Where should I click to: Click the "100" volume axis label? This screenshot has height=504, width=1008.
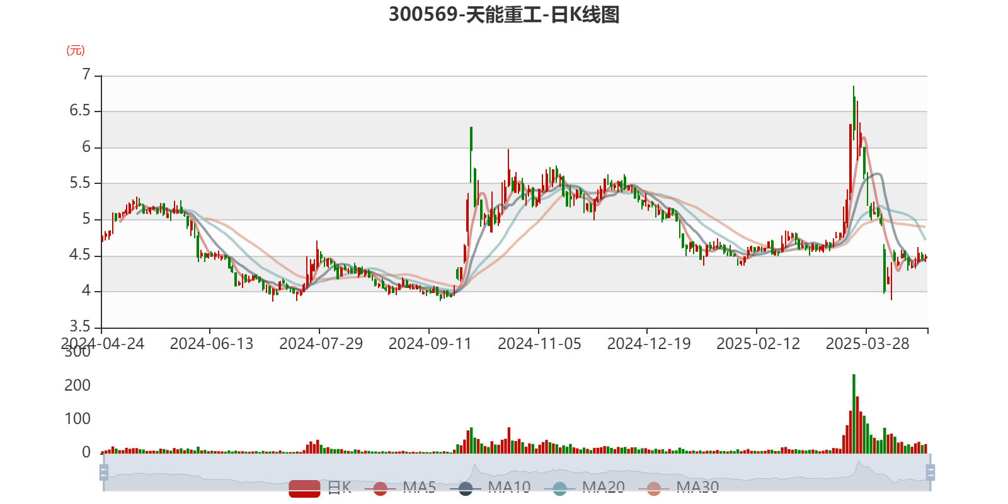point(77,419)
